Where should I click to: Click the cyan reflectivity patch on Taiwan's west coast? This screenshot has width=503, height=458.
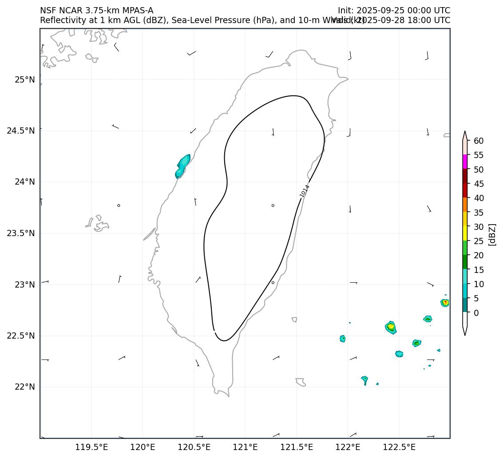pyautogui.click(x=182, y=166)
